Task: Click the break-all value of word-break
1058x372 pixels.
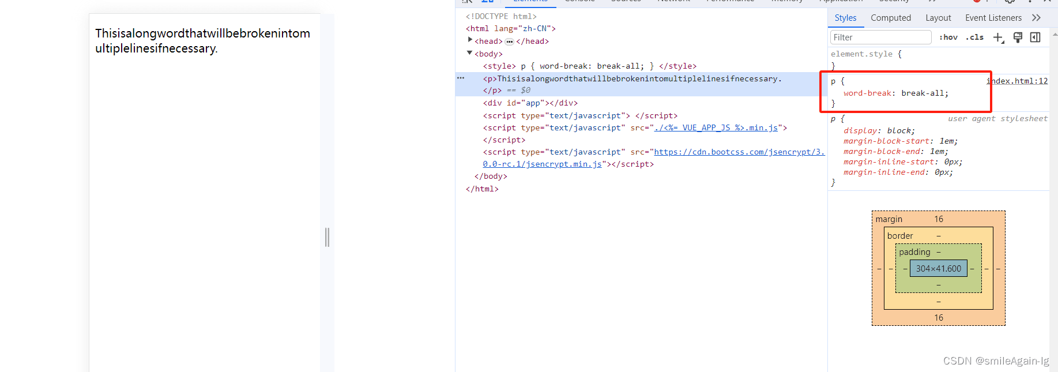Action: pyautogui.click(x=924, y=93)
